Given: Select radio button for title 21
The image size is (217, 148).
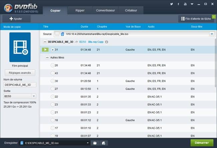Looking at the screenshot, I should pos(52,112).
